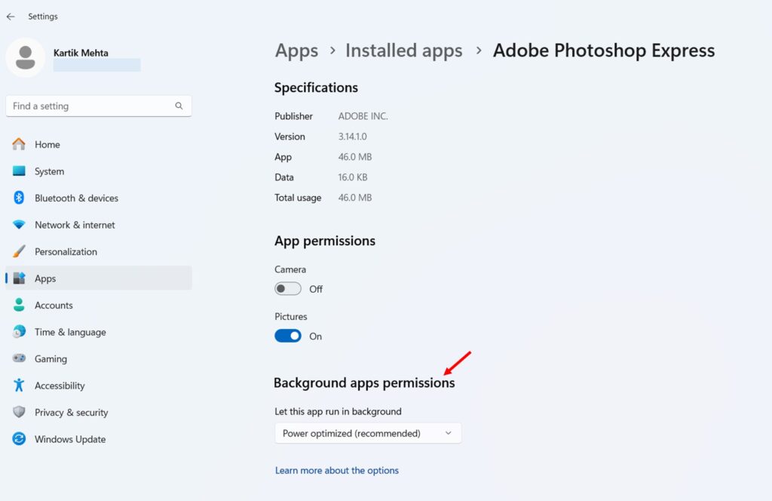Open the Apps breadcrumb page
772x501 pixels.
[x=296, y=50]
